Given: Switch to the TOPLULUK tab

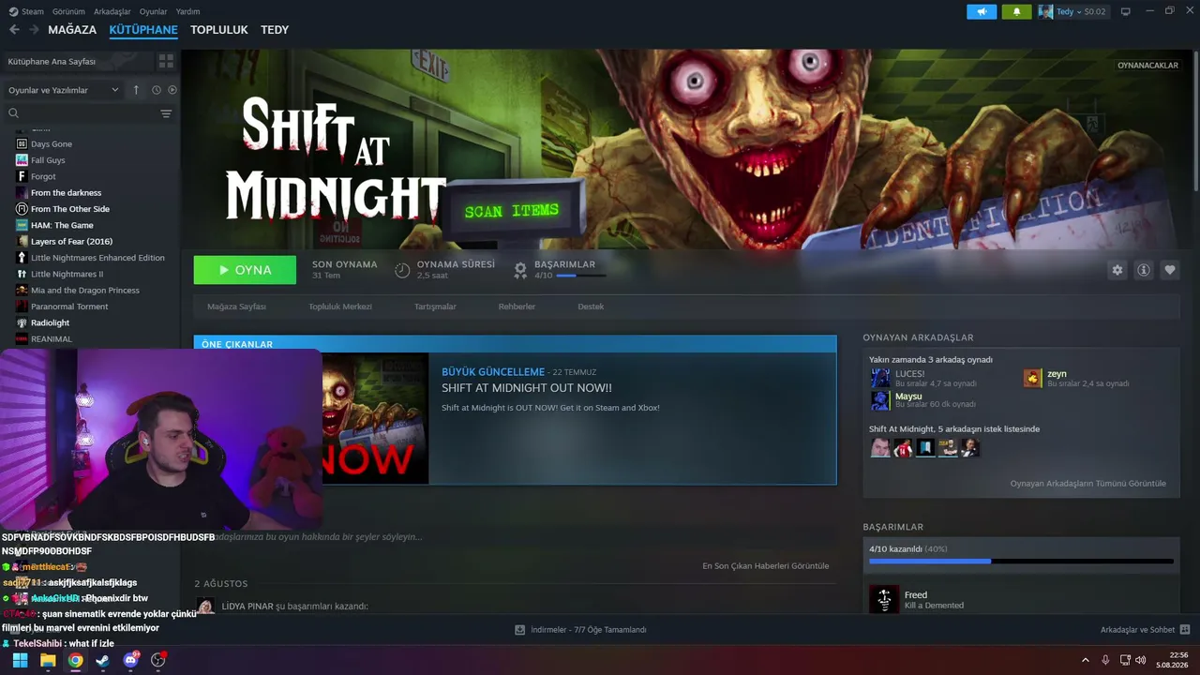Looking at the screenshot, I should pos(219,30).
